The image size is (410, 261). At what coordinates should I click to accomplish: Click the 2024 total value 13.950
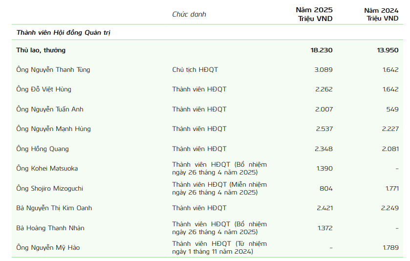388,50
